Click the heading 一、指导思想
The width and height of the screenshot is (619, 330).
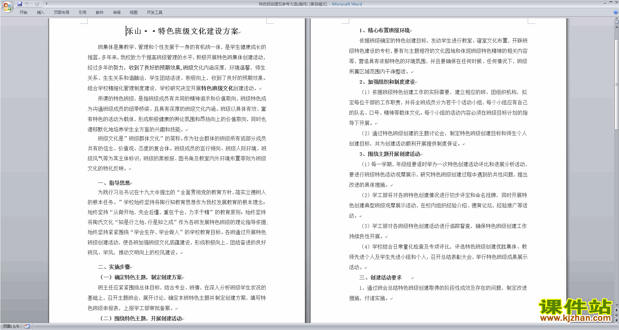pyautogui.click(x=114, y=183)
